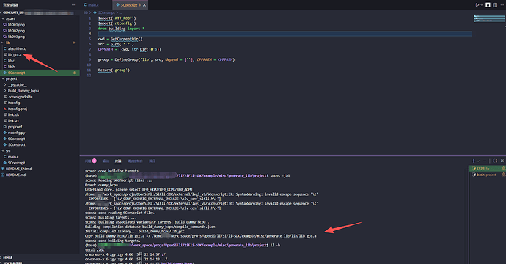Switch to fifth panel tab
This screenshot has width=506, height=264.
152,161
